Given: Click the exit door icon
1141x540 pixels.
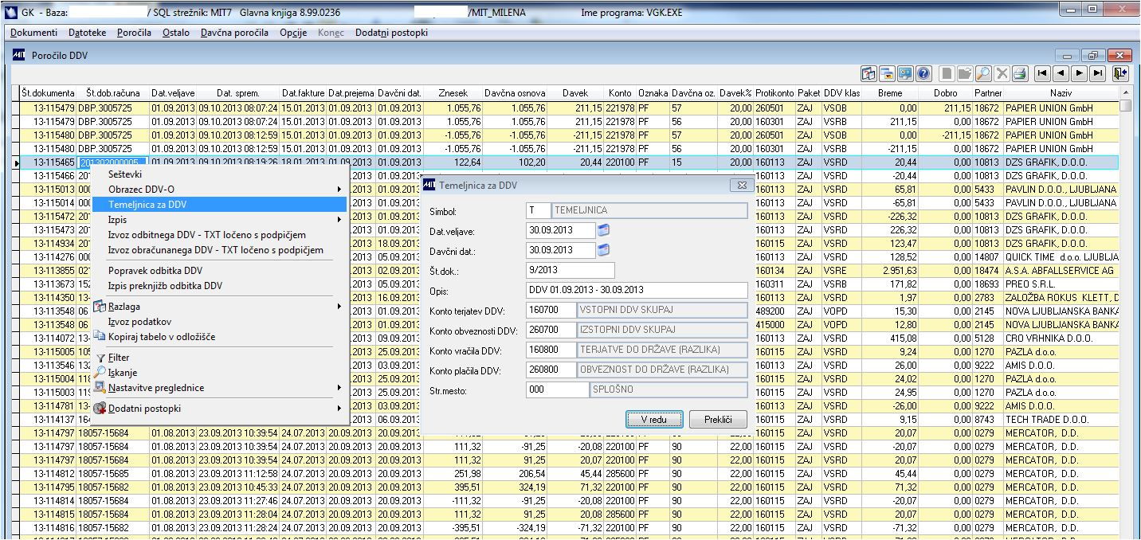Looking at the screenshot, I should [1121, 73].
